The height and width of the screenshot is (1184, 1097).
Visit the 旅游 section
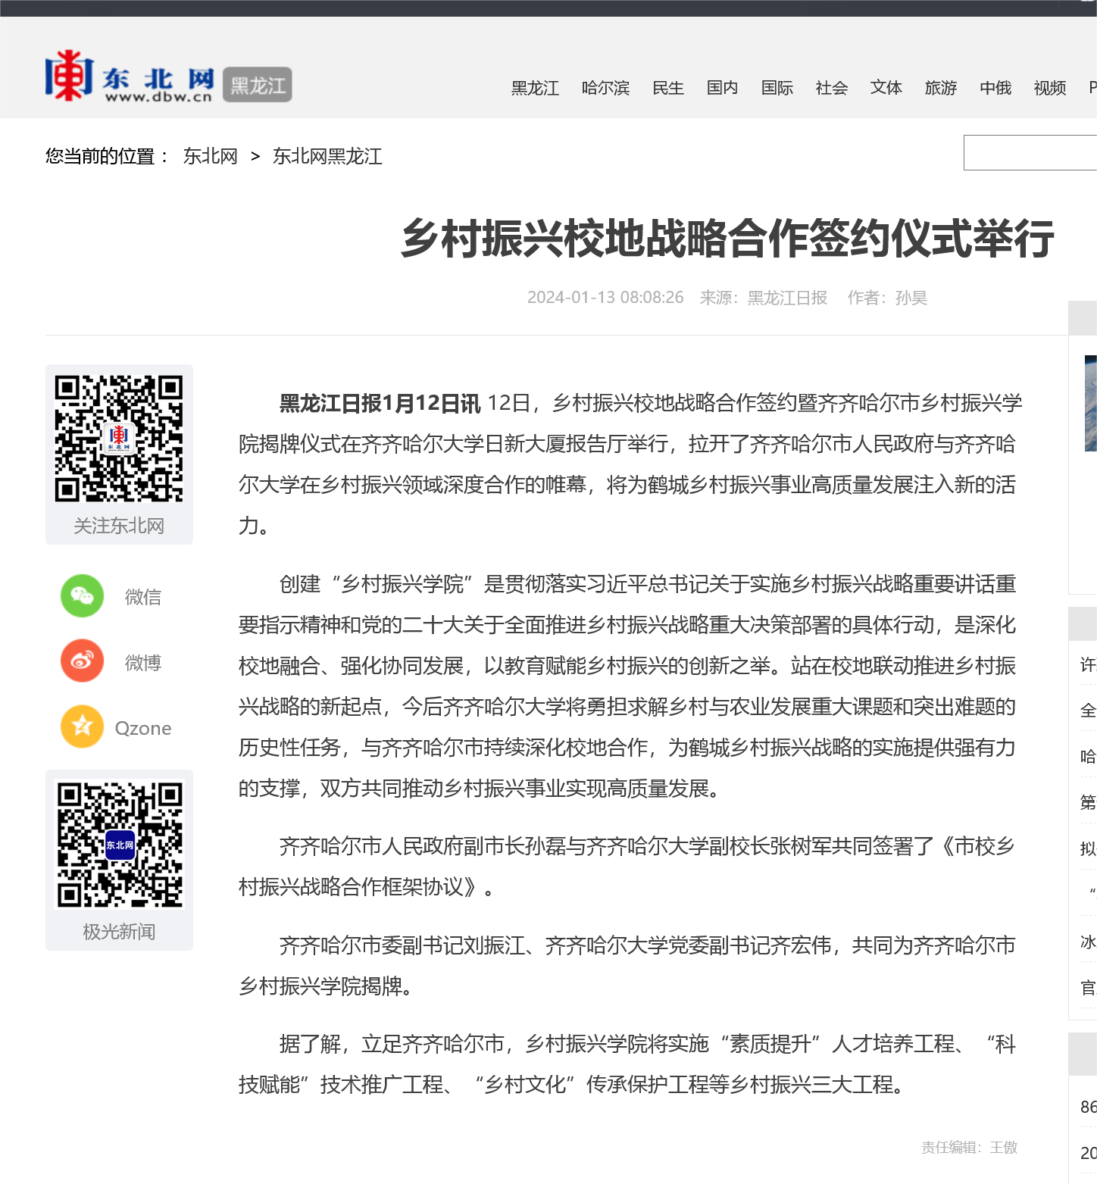[940, 89]
